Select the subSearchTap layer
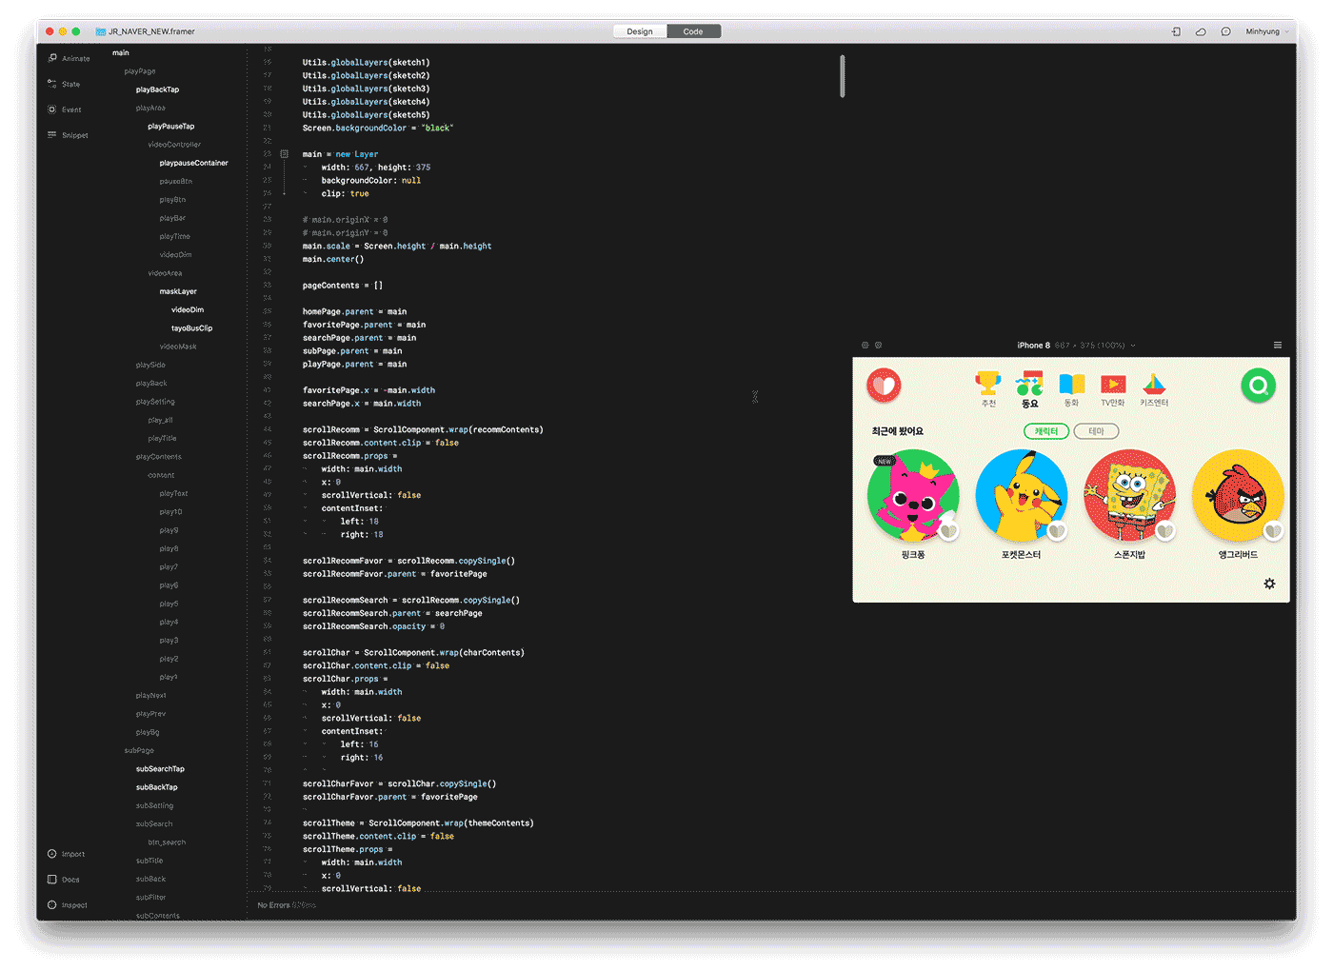The height and width of the screenshot is (971, 1333). (160, 769)
